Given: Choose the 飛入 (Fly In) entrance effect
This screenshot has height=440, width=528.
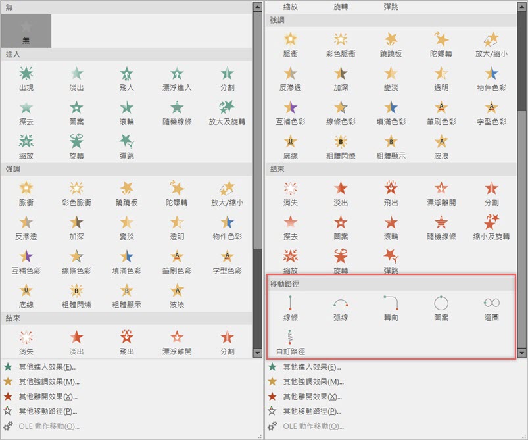Looking at the screenshot, I should tap(127, 79).
